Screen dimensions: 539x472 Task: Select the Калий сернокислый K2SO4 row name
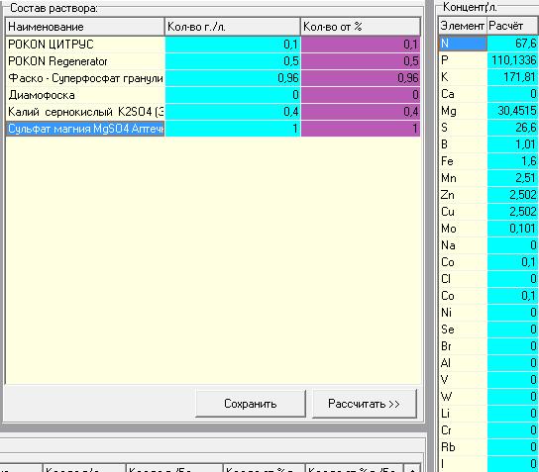coord(85,112)
